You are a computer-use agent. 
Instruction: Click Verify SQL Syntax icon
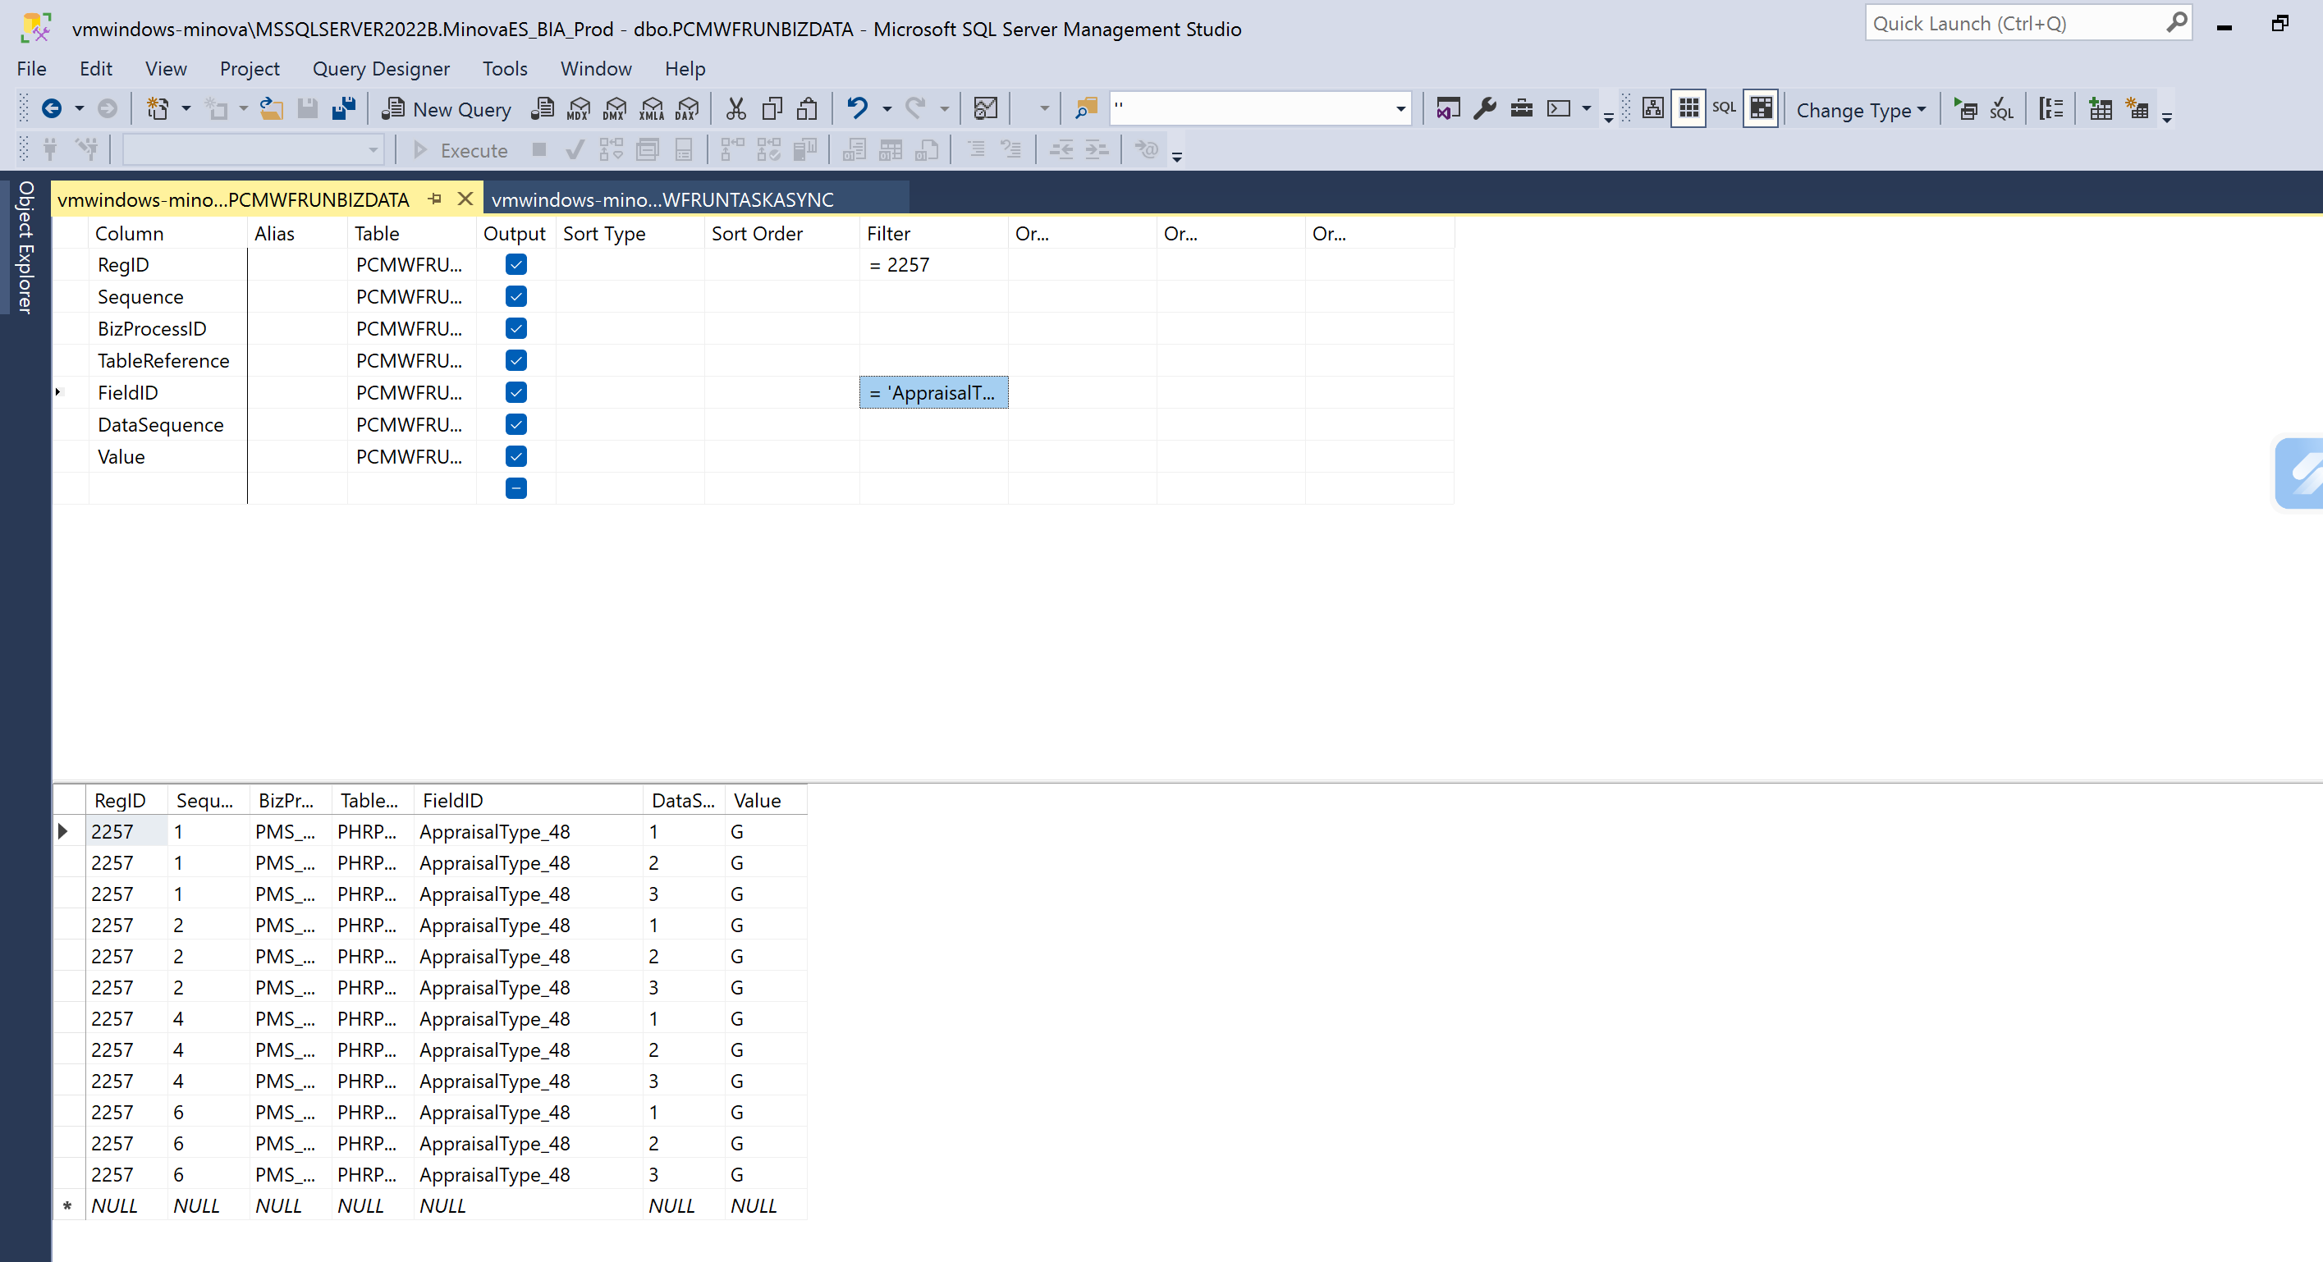pyautogui.click(x=2001, y=109)
